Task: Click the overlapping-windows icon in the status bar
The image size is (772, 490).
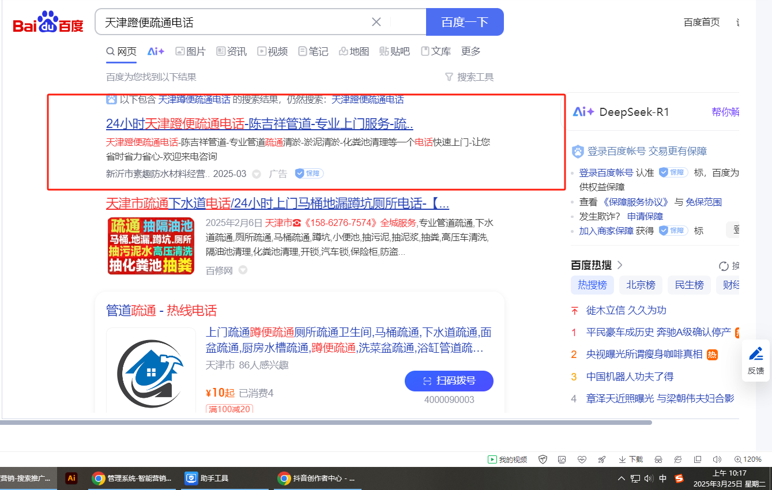Action: [x=698, y=459]
